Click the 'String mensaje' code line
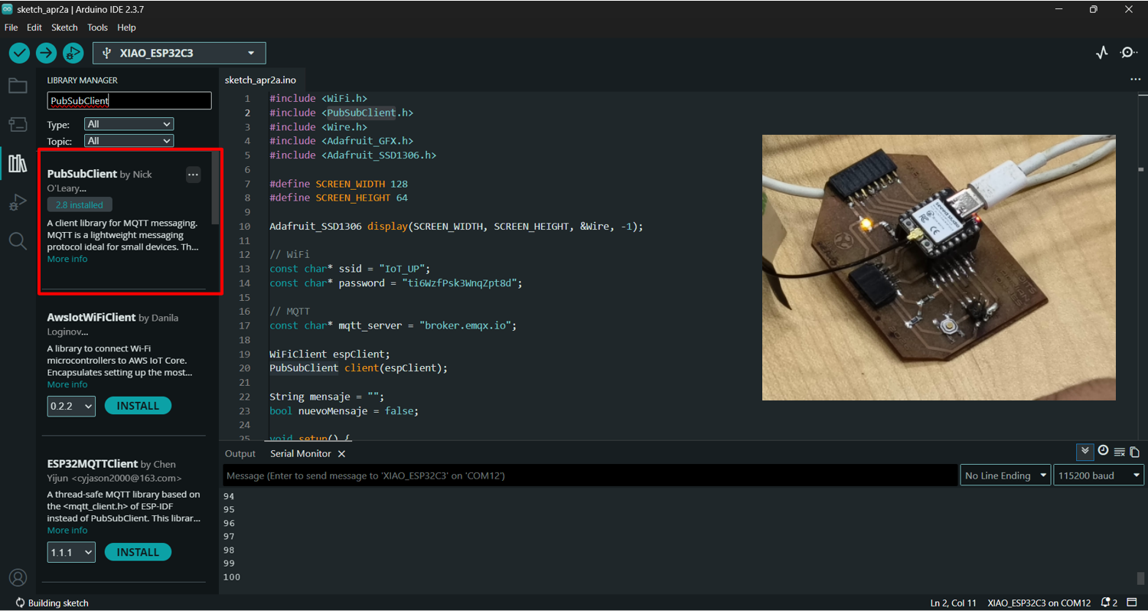This screenshot has height=611, width=1148. 326,397
